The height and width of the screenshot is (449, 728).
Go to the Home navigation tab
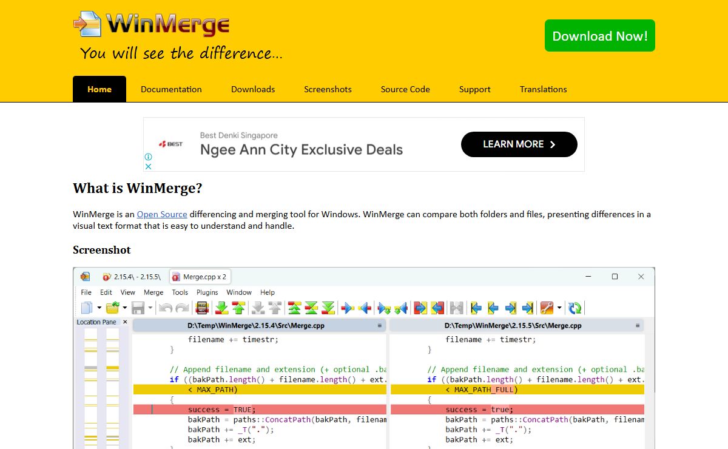(x=99, y=89)
